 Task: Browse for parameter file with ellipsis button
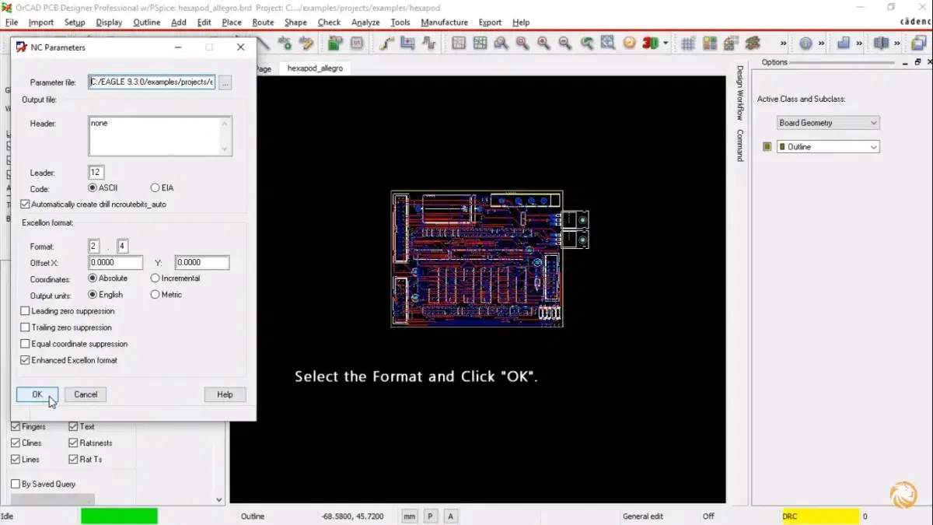point(225,82)
